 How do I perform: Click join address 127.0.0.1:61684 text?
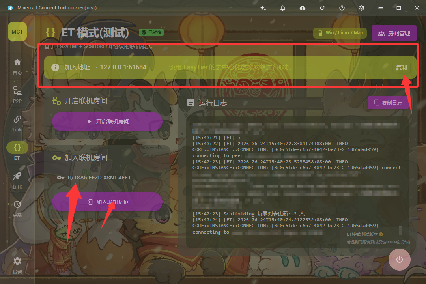(x=123, y=67)
